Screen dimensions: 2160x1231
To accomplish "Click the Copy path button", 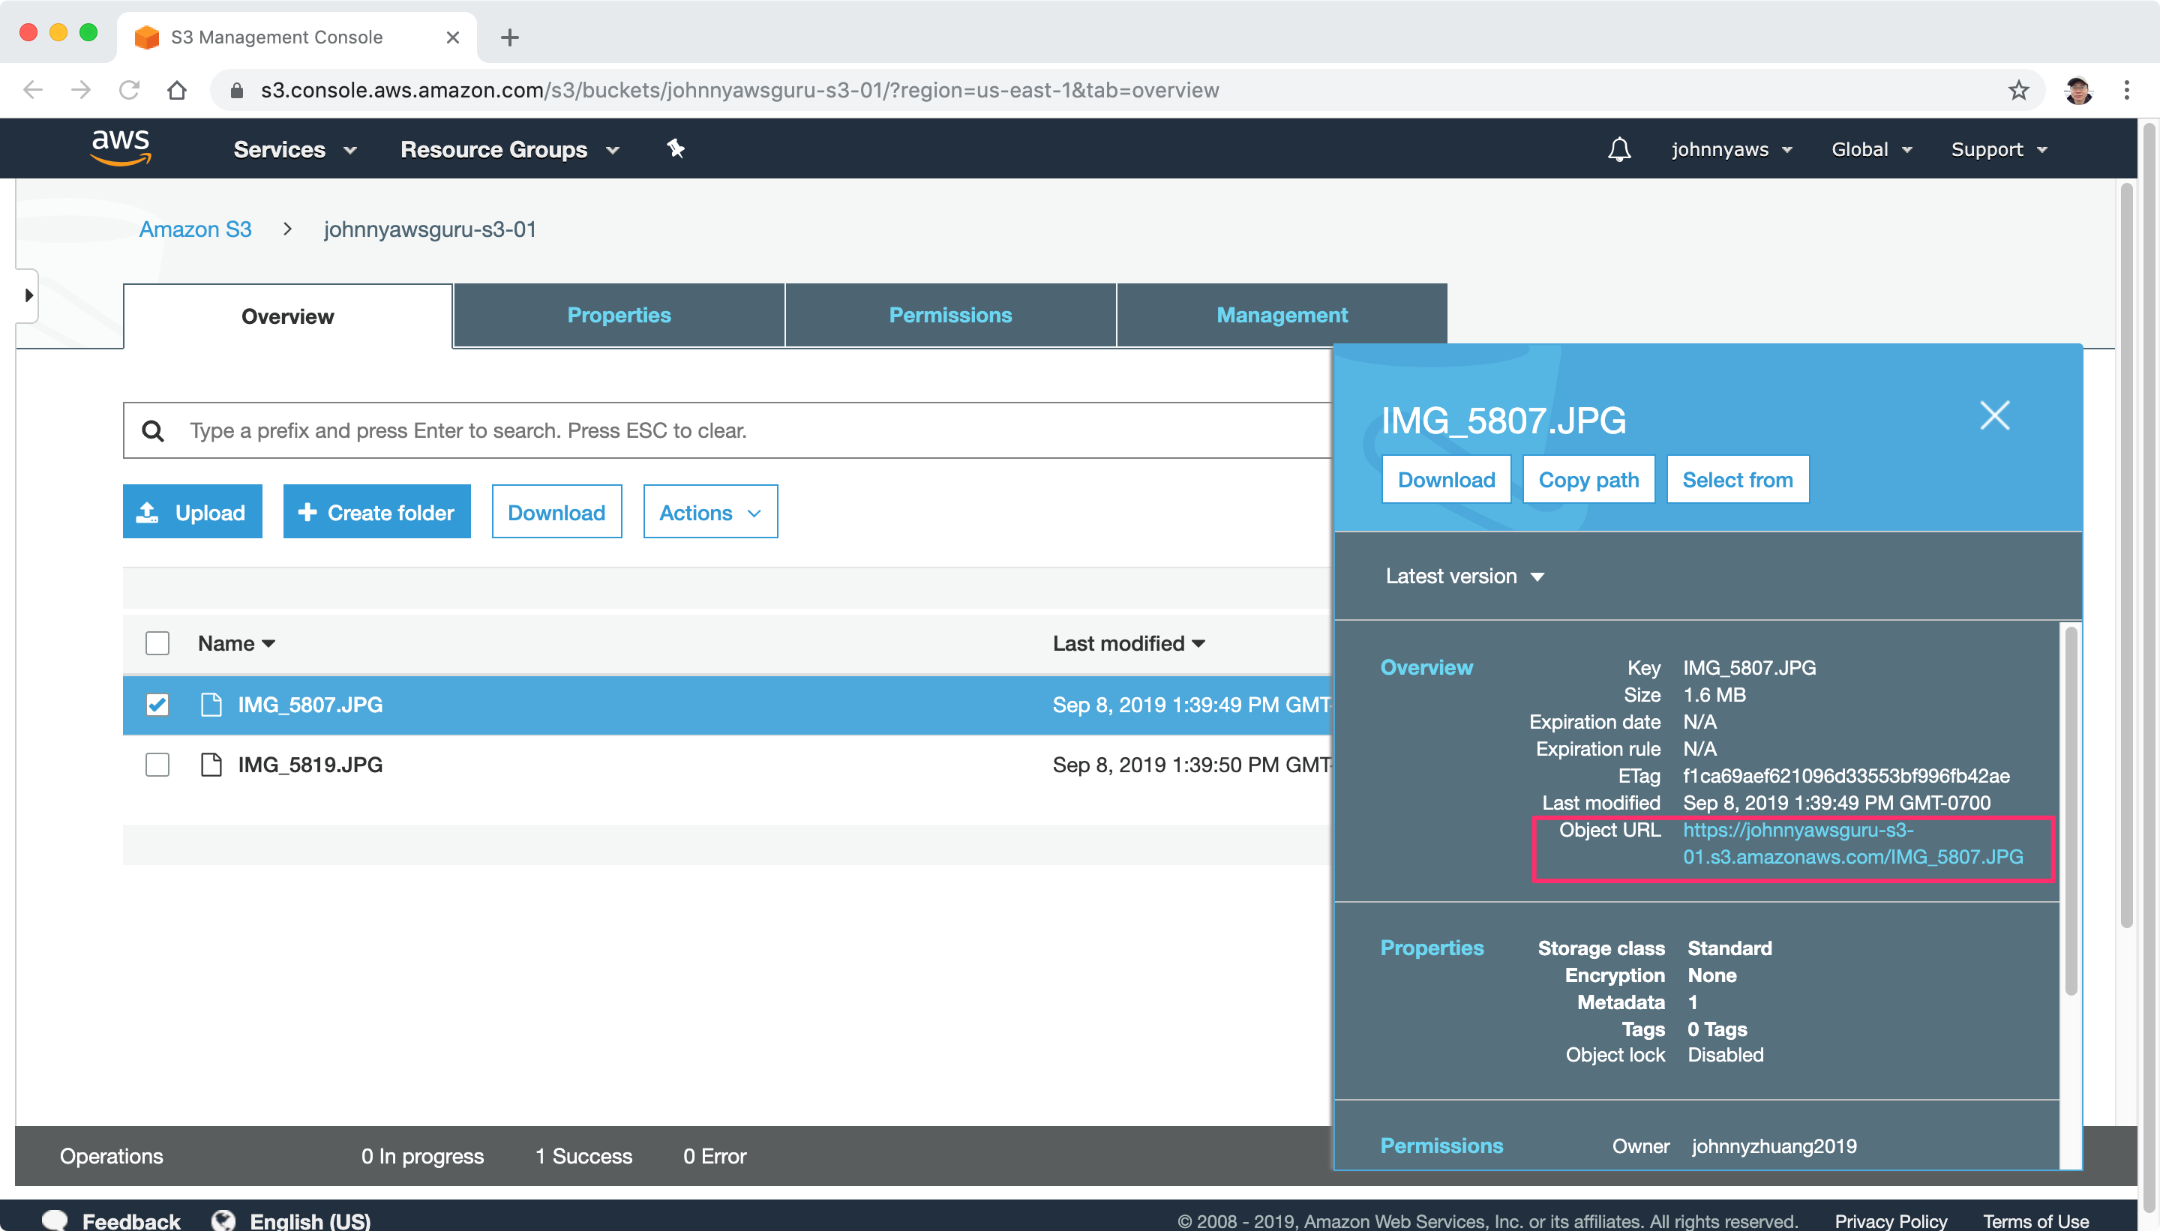I will (x=1588, y=481).
